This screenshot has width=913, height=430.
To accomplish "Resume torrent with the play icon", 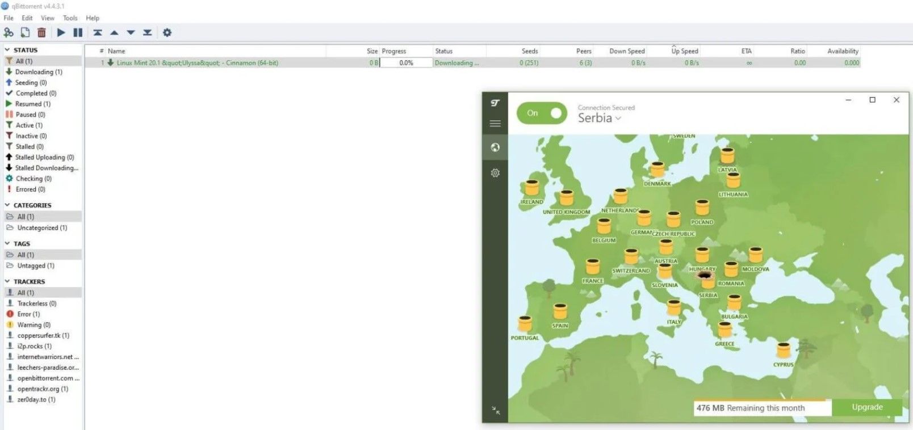I will click(61, 32).
